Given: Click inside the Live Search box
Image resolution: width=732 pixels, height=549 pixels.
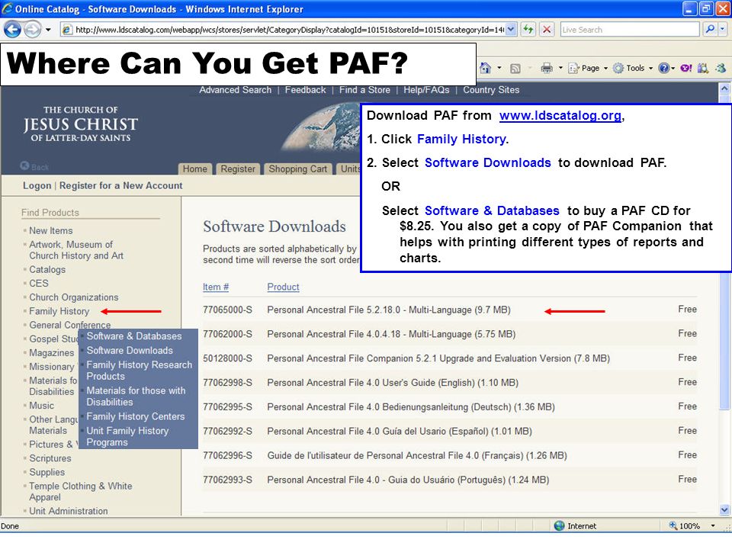Looking at the screenshot, I should tap(629, 30).
